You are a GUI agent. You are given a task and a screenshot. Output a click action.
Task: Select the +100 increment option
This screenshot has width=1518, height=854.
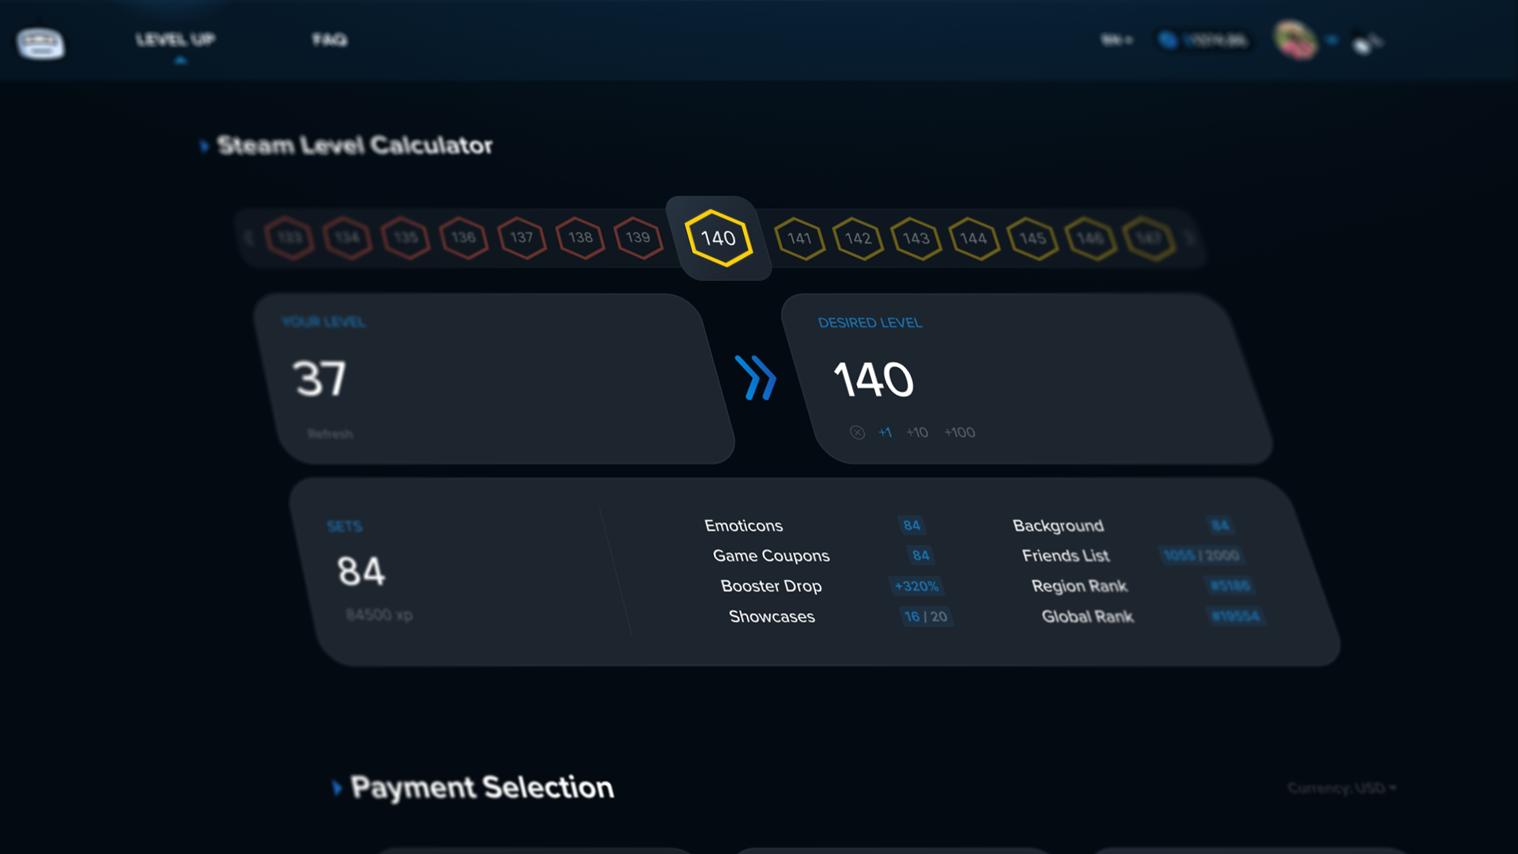[959, 433]
